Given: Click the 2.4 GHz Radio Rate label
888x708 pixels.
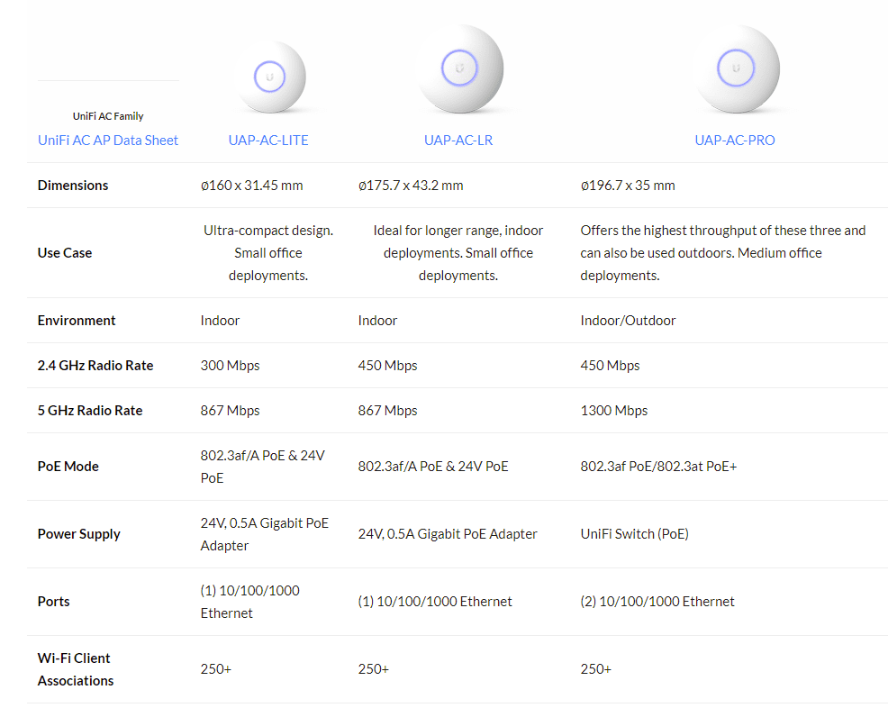Looking at the screenshot, I should [x=95, y=366].
